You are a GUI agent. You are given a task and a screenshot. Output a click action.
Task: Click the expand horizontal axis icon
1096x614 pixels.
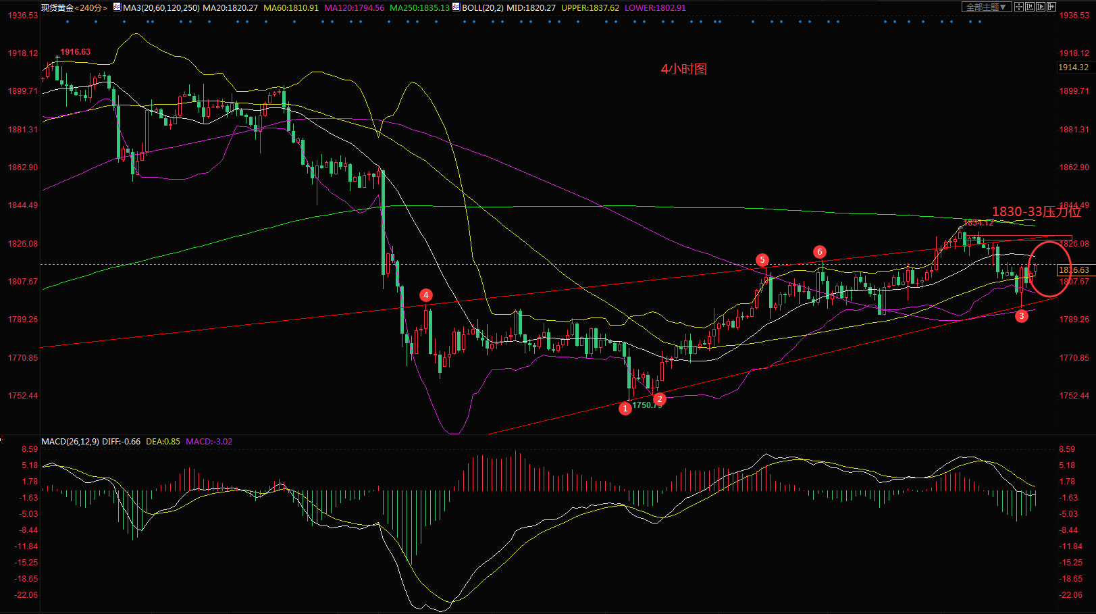tap(1041, 7)
